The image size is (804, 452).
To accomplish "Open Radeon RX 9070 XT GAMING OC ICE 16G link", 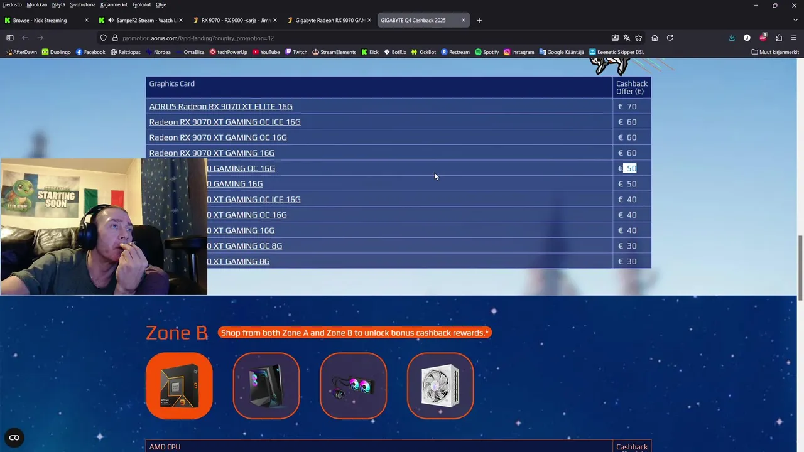I will (225, 122).
